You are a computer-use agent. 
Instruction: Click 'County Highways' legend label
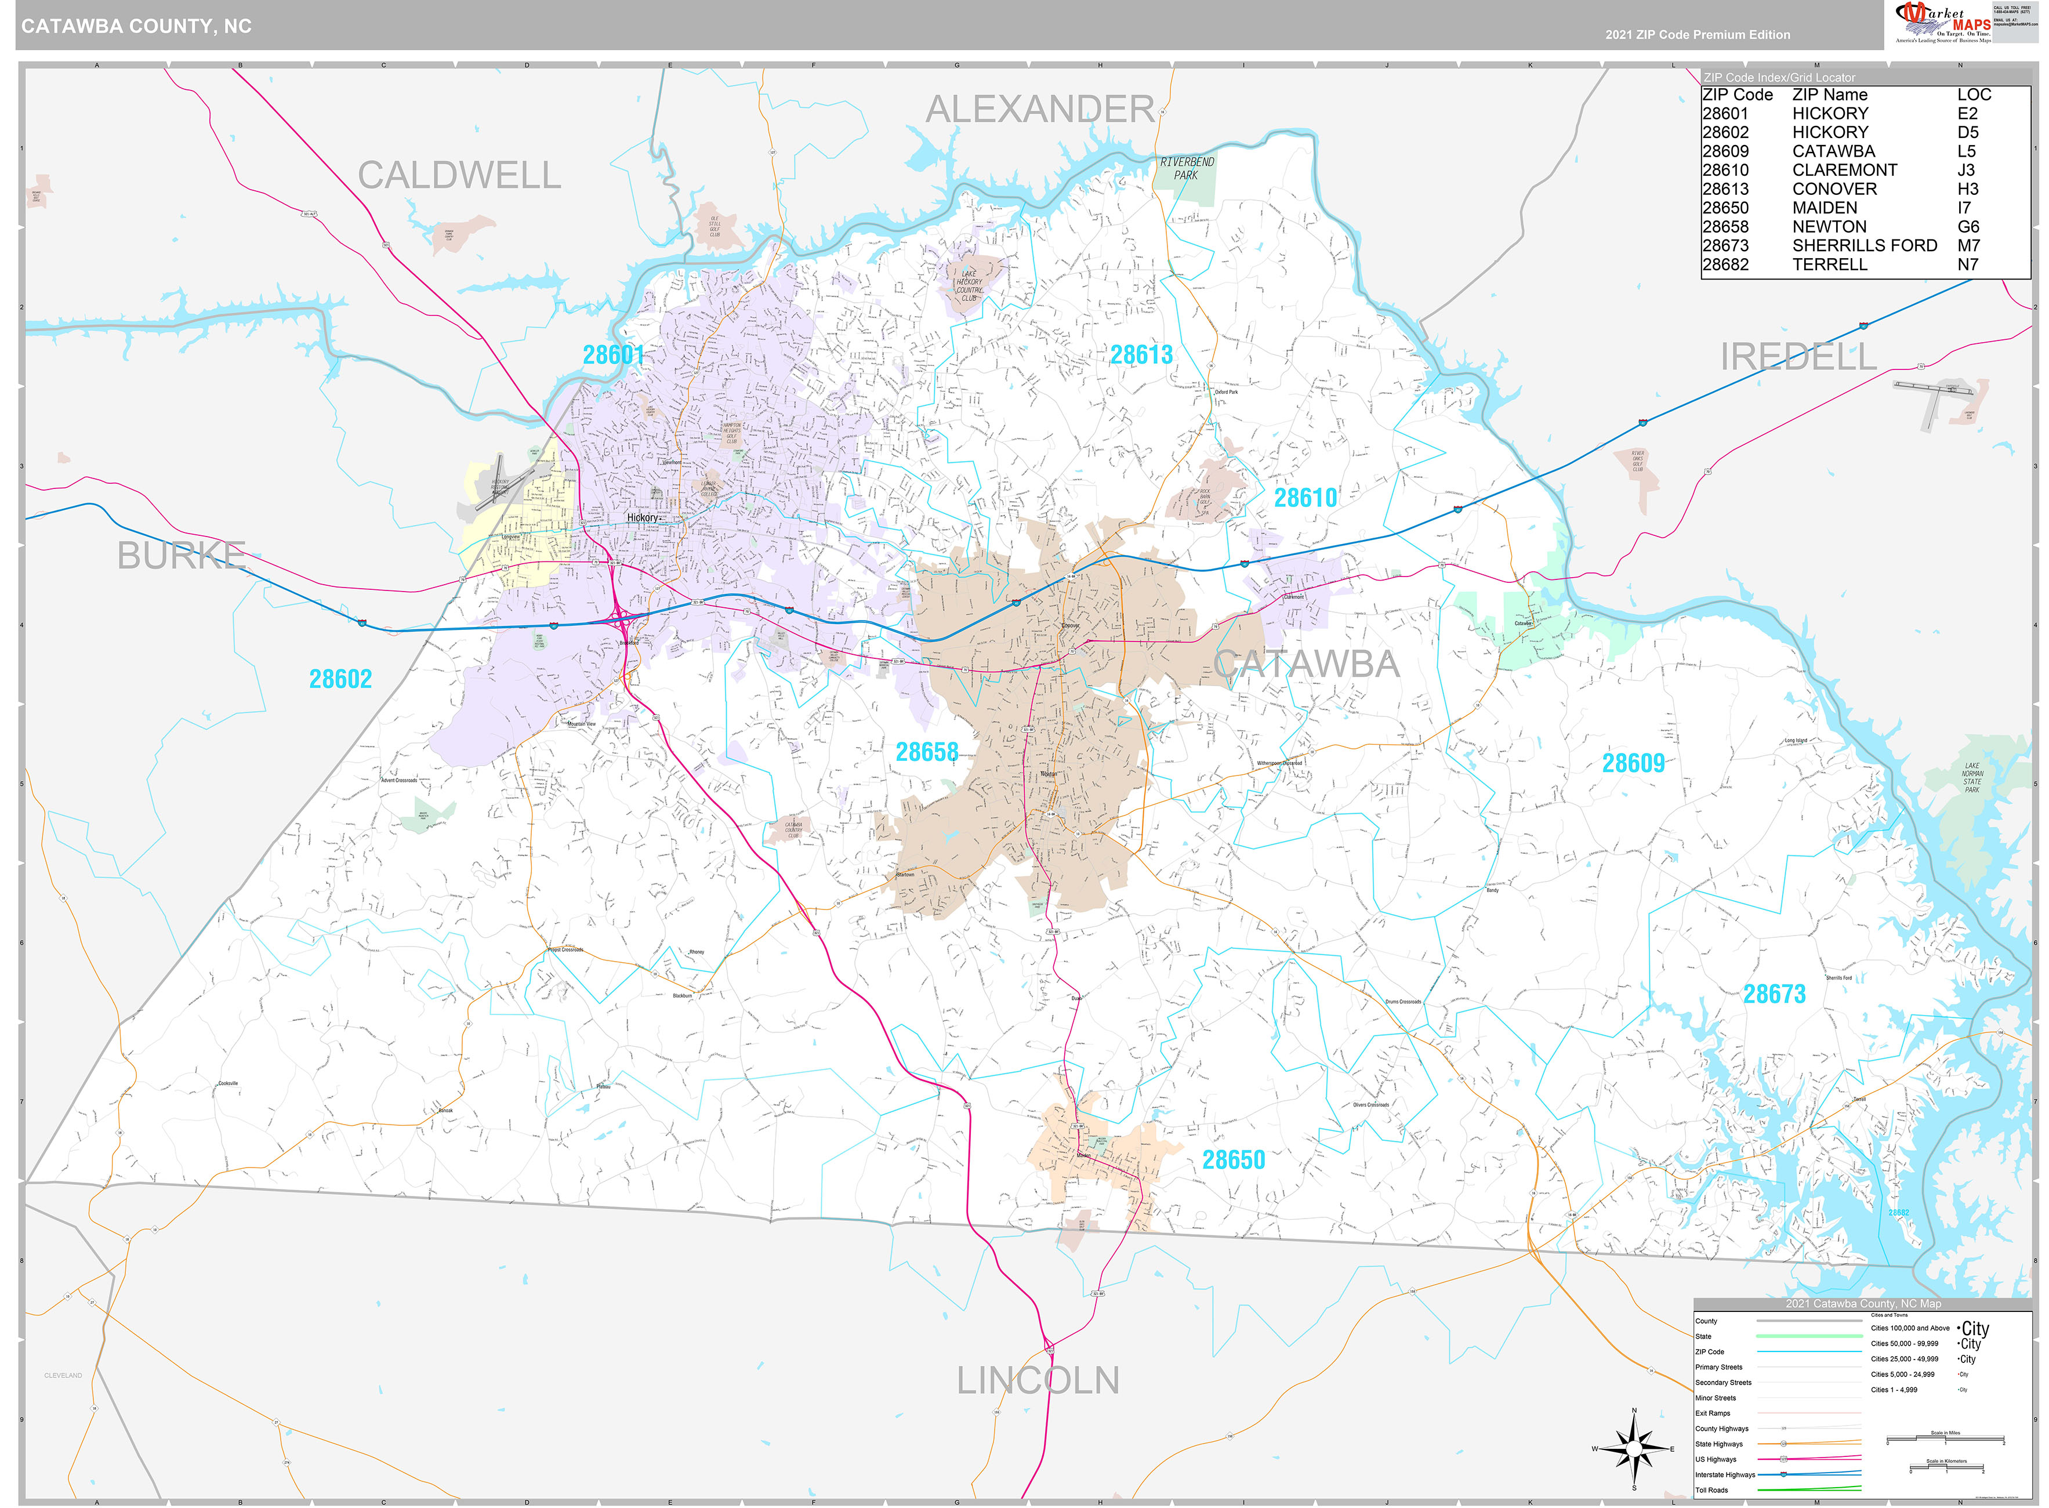(x=1722, y=1429)
